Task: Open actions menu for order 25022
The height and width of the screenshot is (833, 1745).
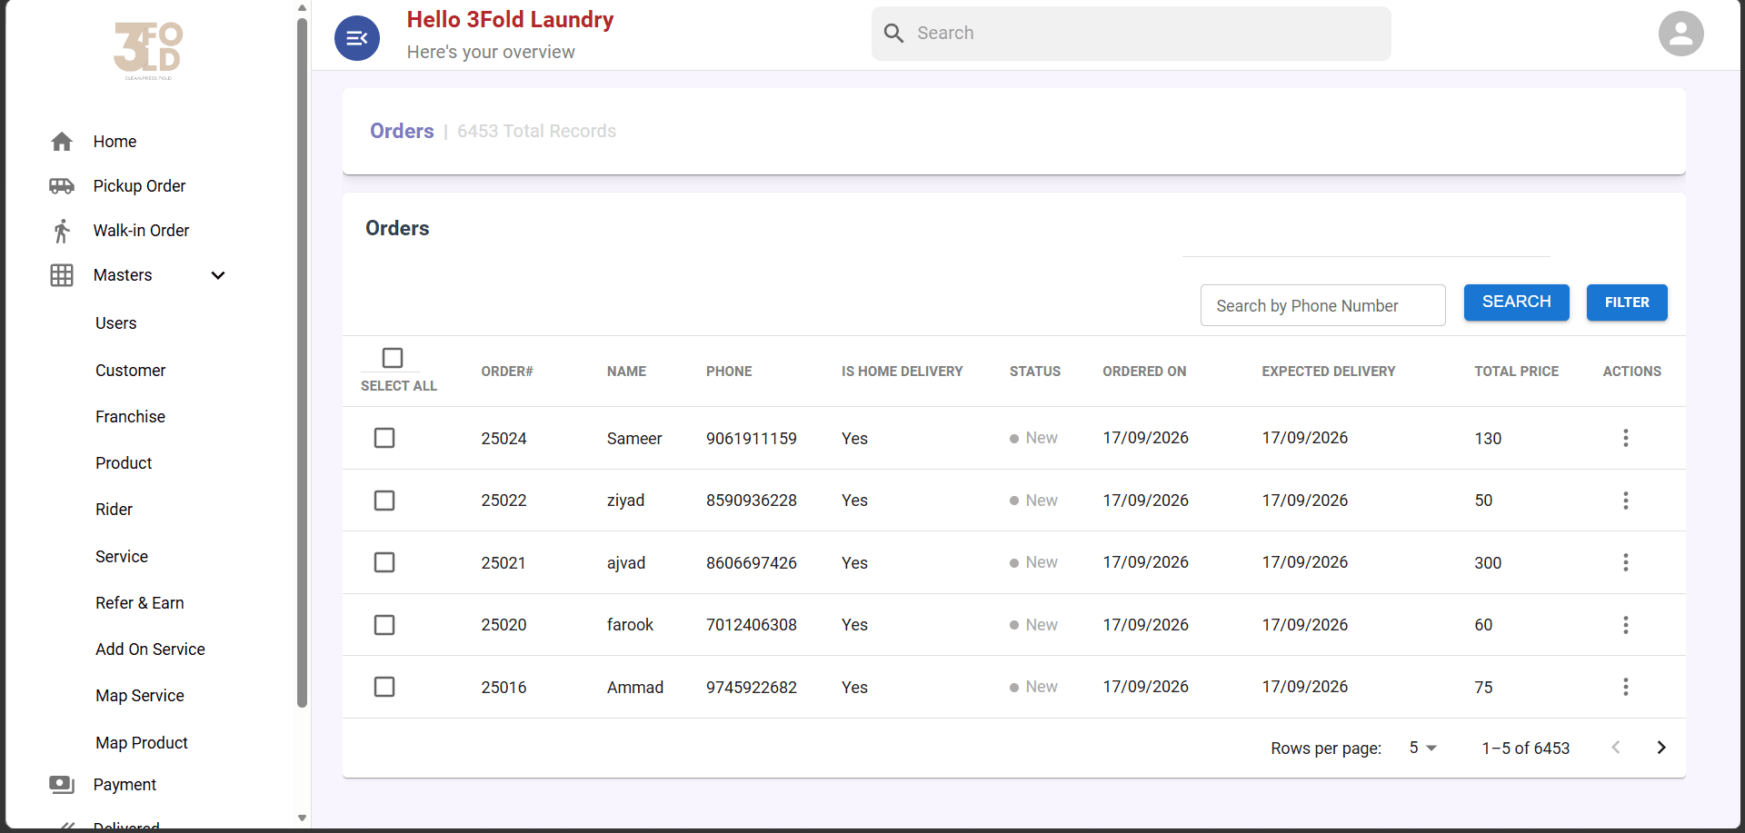Action: (1626, 501)
